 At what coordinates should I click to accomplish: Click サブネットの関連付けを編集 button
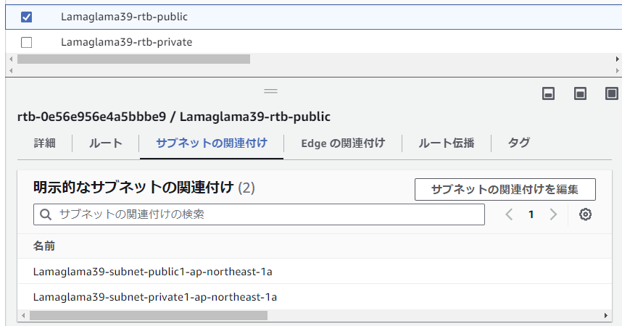tap(505, 190)
